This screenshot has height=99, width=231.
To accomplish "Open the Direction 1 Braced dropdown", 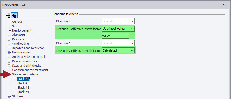I will [118, 21].
